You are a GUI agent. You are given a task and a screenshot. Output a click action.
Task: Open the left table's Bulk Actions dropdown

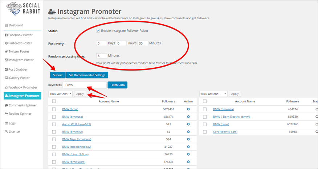coord(60,94)
